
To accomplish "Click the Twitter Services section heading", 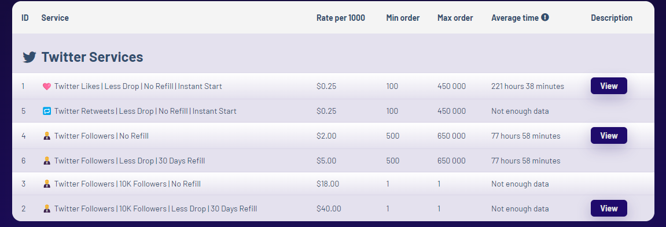I will coord(92,57).
